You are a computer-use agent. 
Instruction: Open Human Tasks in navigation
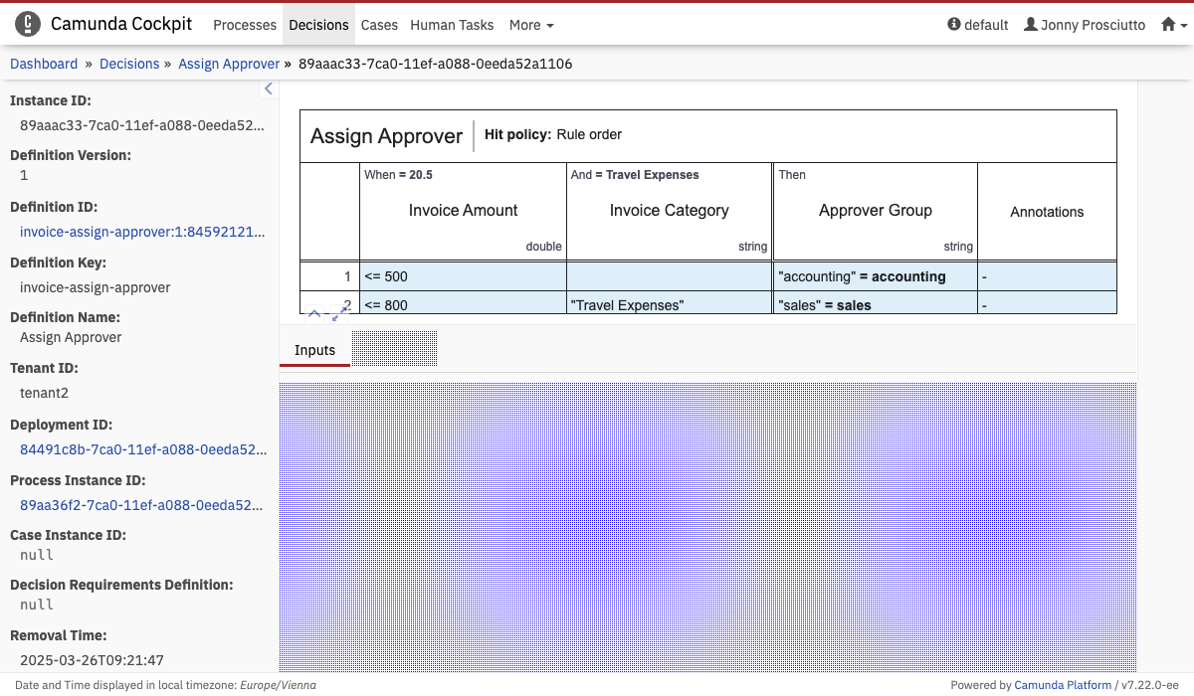tap(453, 25)
